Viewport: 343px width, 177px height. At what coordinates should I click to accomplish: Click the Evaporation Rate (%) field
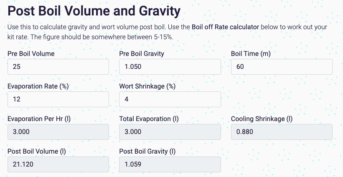coord(58,99)
